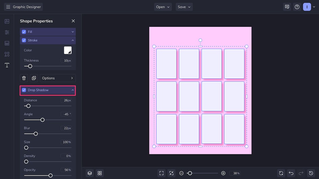Screen dimensions: 319x179
Task: Open the Open dropdown menu
Action: tap(163, 7)
